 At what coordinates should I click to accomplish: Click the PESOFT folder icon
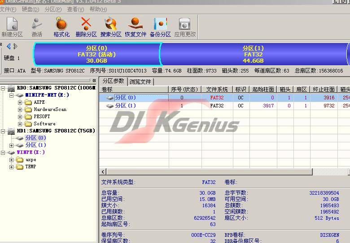(28, 117)
